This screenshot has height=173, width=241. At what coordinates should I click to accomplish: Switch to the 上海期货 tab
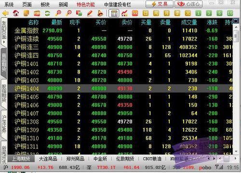pyautogui.click(x=21, y=159)
